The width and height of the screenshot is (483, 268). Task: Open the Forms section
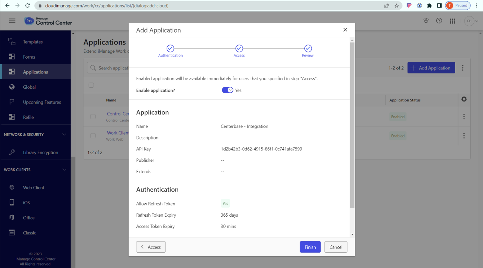pos(29,57)
